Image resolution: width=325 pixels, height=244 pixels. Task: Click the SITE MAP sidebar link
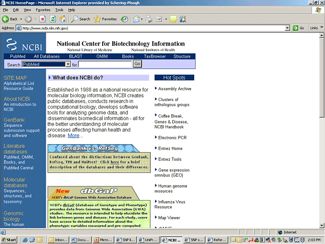(x=15, y=78)
